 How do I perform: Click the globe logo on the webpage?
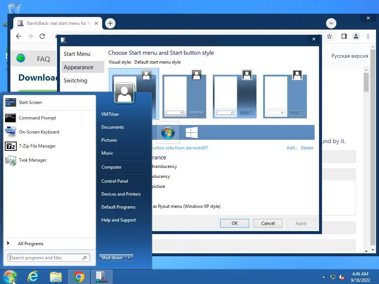21,58
